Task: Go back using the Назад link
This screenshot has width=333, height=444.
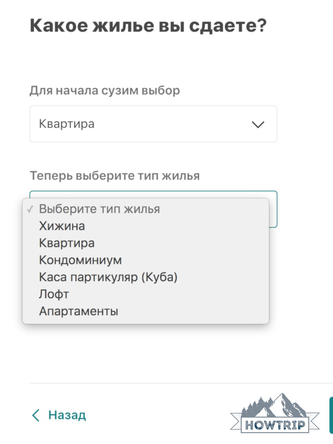Action: click(x=67, y=415)
